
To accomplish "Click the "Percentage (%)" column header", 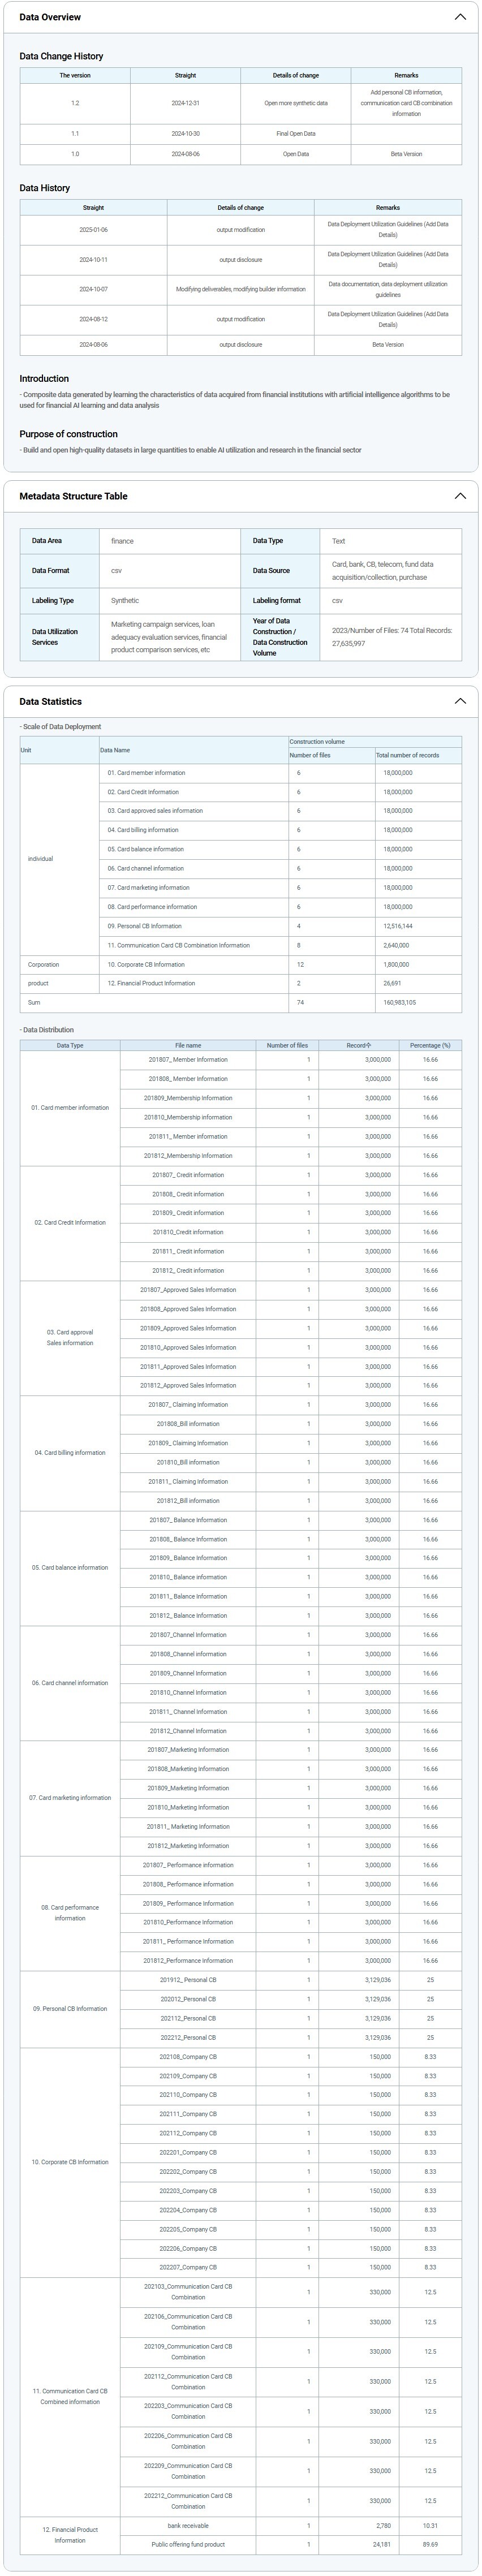I will pyautogui.click(x=430, y=1045).
